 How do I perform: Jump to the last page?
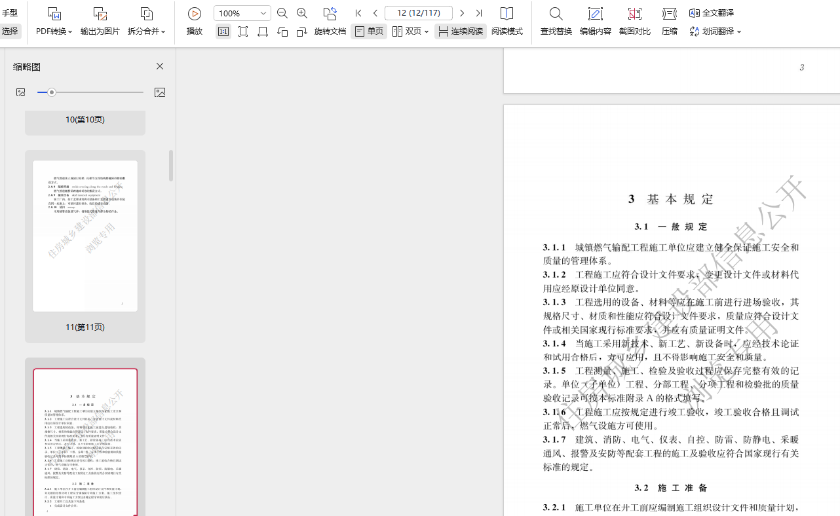click(479, 13)
